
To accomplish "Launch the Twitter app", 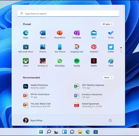I will 111,48.
